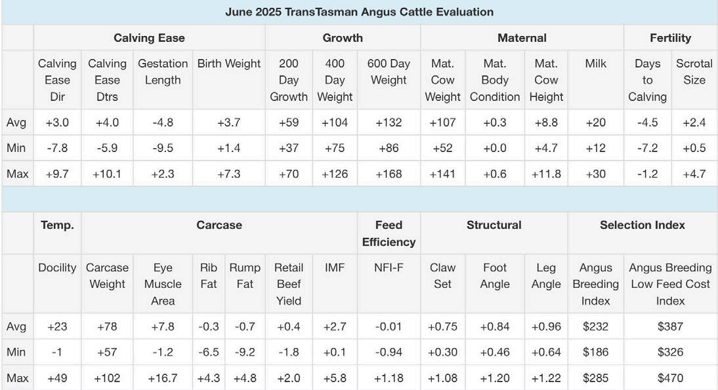Image resolution: width=718 pixels, height=390 pixels.
Task: Click the Carcase Weight average +78 cell
Action: point(107,326)
